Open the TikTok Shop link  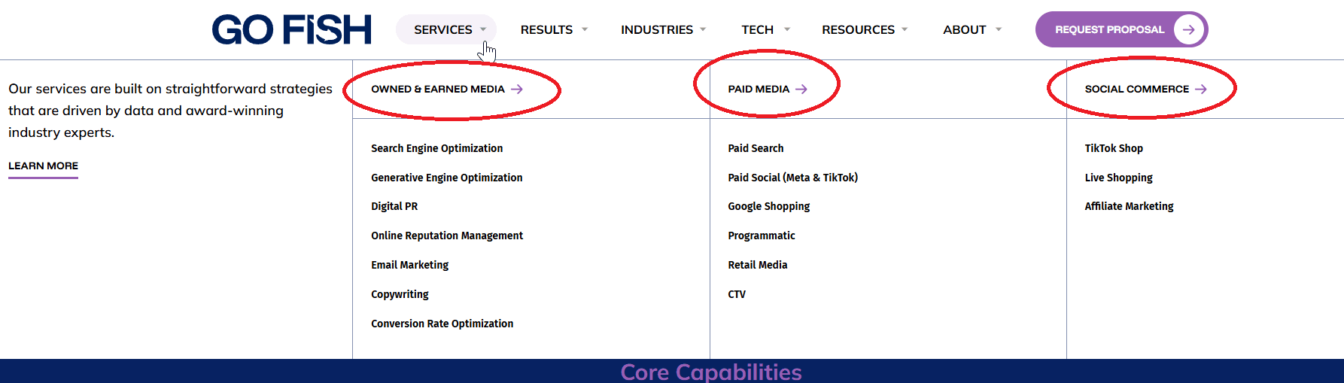(x=1113, y=148)
